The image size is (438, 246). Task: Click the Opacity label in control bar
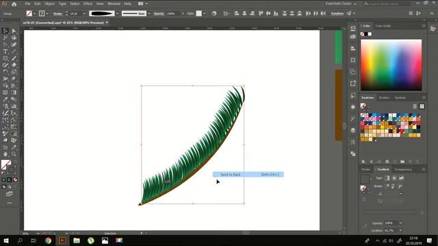159,14
